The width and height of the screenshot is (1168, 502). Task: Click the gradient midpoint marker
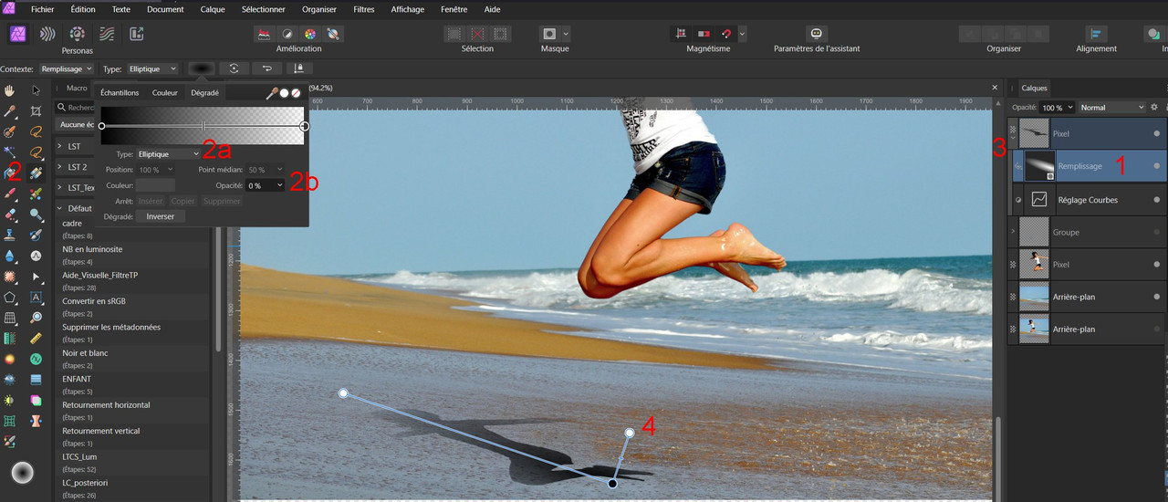pyautogui.click(x=203, y=126)
